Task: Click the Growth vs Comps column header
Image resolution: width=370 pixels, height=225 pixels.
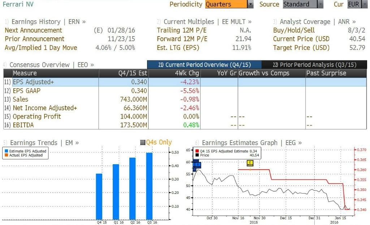Action: [271, 73]
